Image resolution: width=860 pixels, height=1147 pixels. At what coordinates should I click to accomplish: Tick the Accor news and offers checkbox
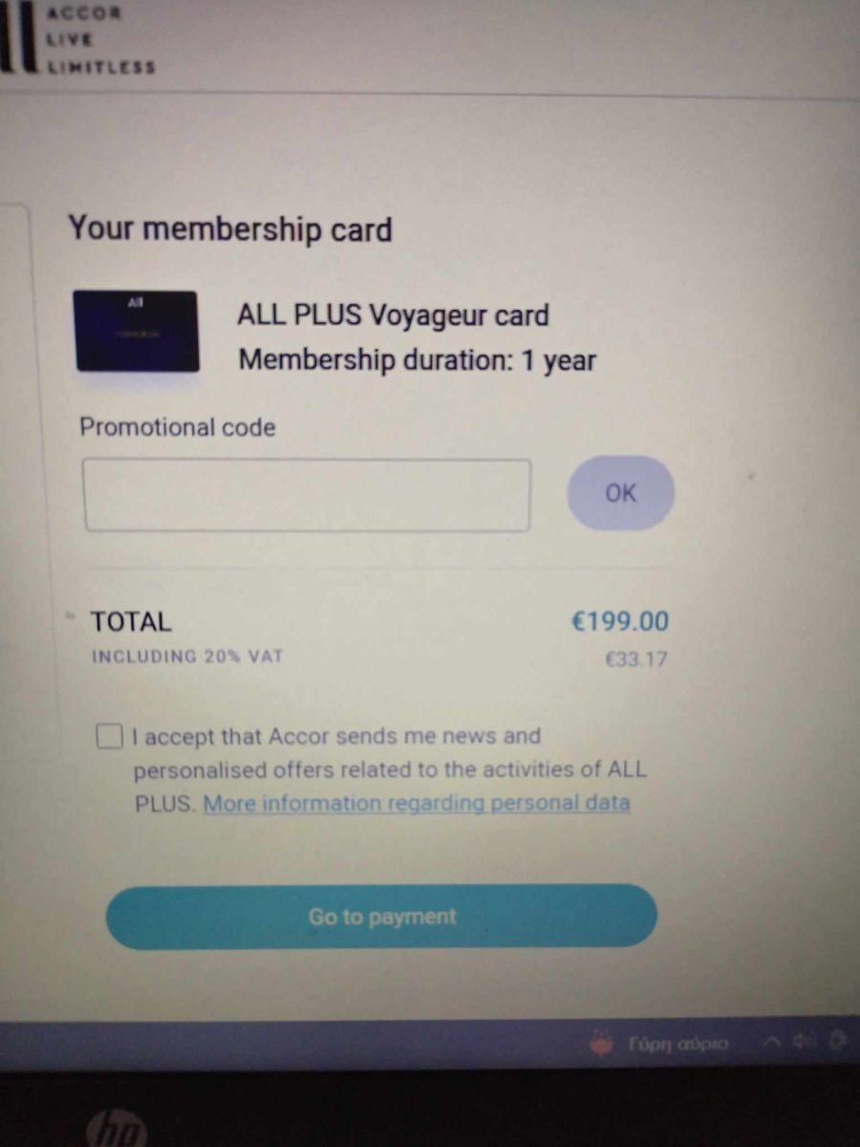point(110,737)
